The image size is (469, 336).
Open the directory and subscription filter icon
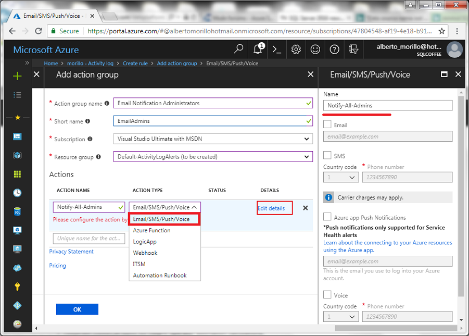353,49
